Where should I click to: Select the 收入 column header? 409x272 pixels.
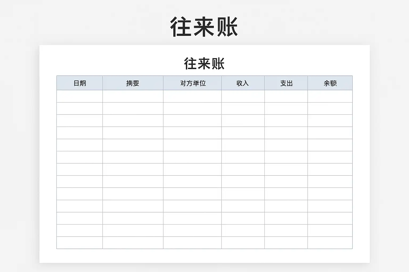(243, 83)
